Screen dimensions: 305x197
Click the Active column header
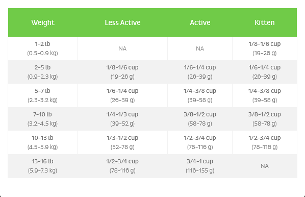tap(200, 22)
